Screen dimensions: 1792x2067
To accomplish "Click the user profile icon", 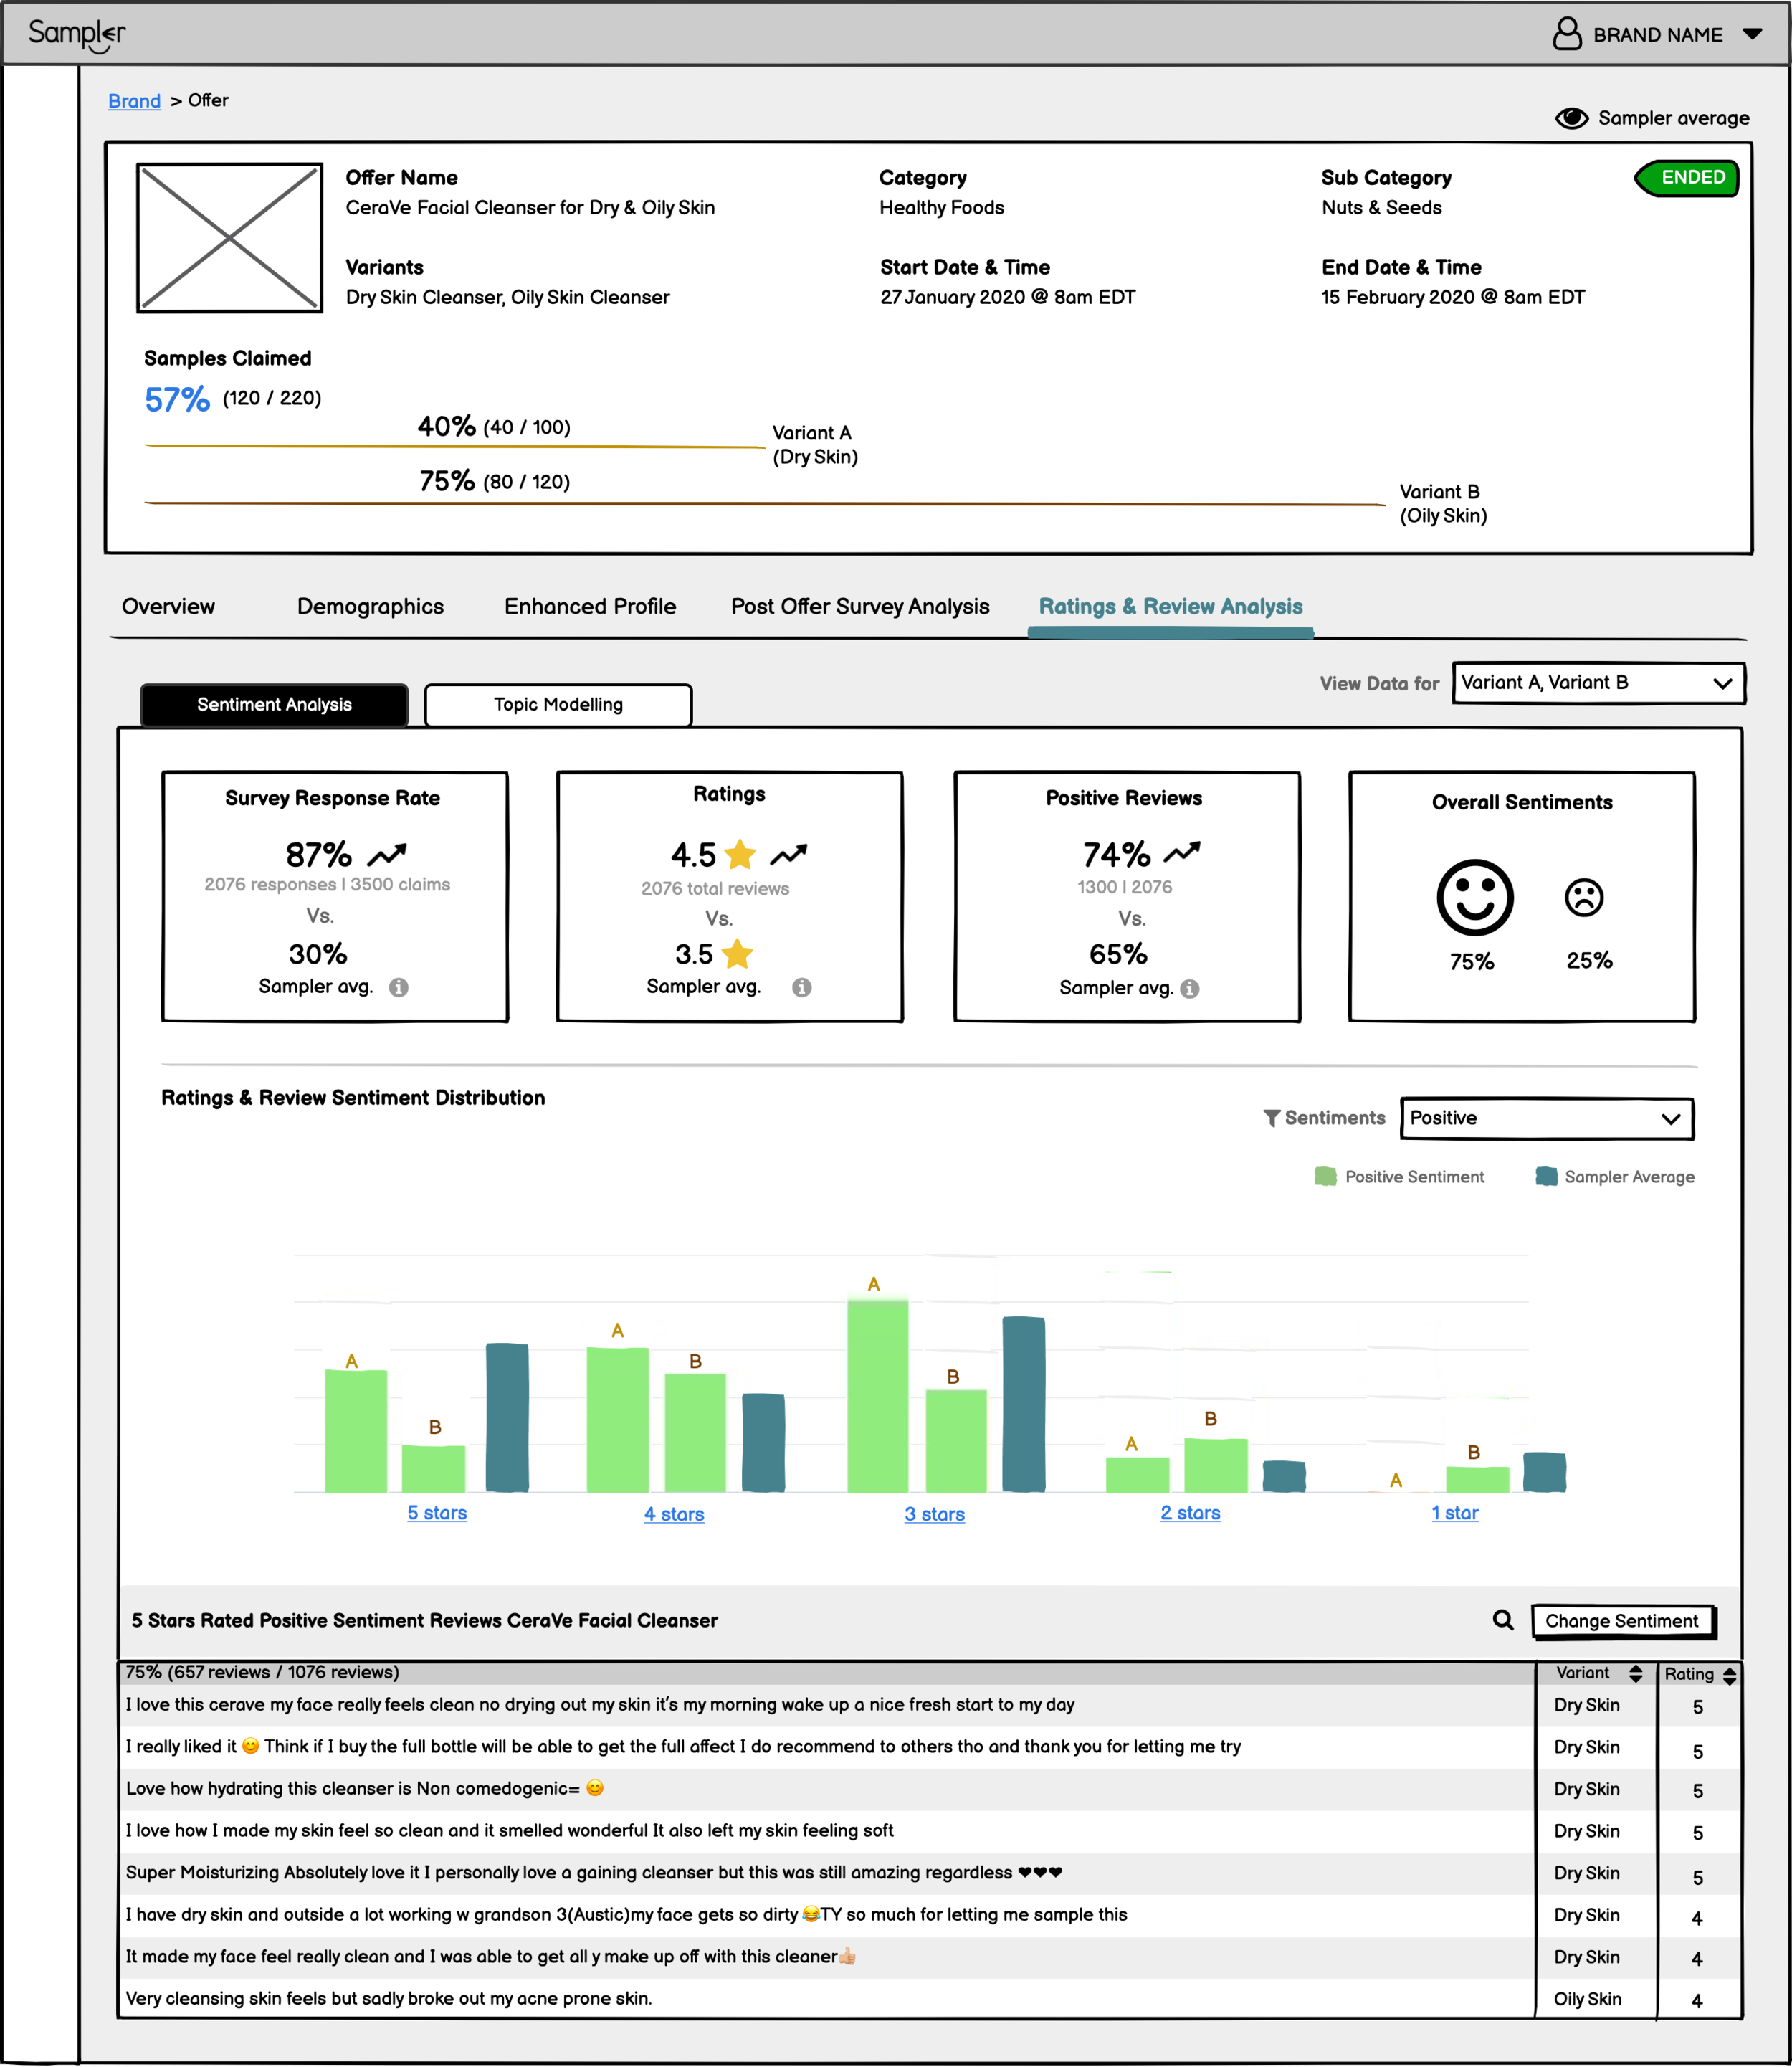I will (1567, 33).
